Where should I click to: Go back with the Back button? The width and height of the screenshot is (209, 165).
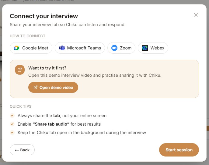point(22,150)
